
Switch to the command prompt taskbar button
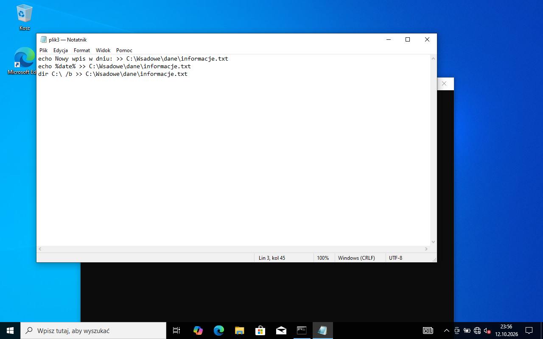(302, 331)
